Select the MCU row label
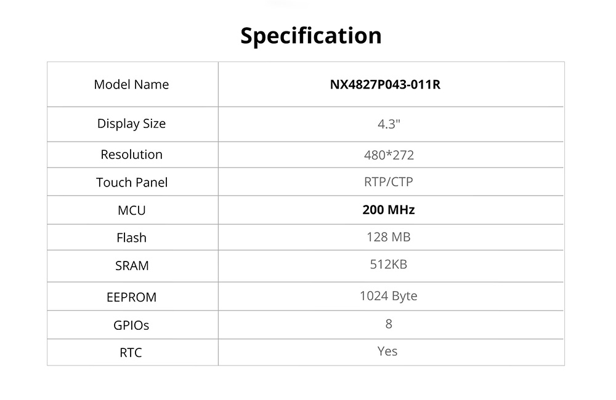This screenshot has width=616, height=400. pyautogui.click(x=131, y=210)
